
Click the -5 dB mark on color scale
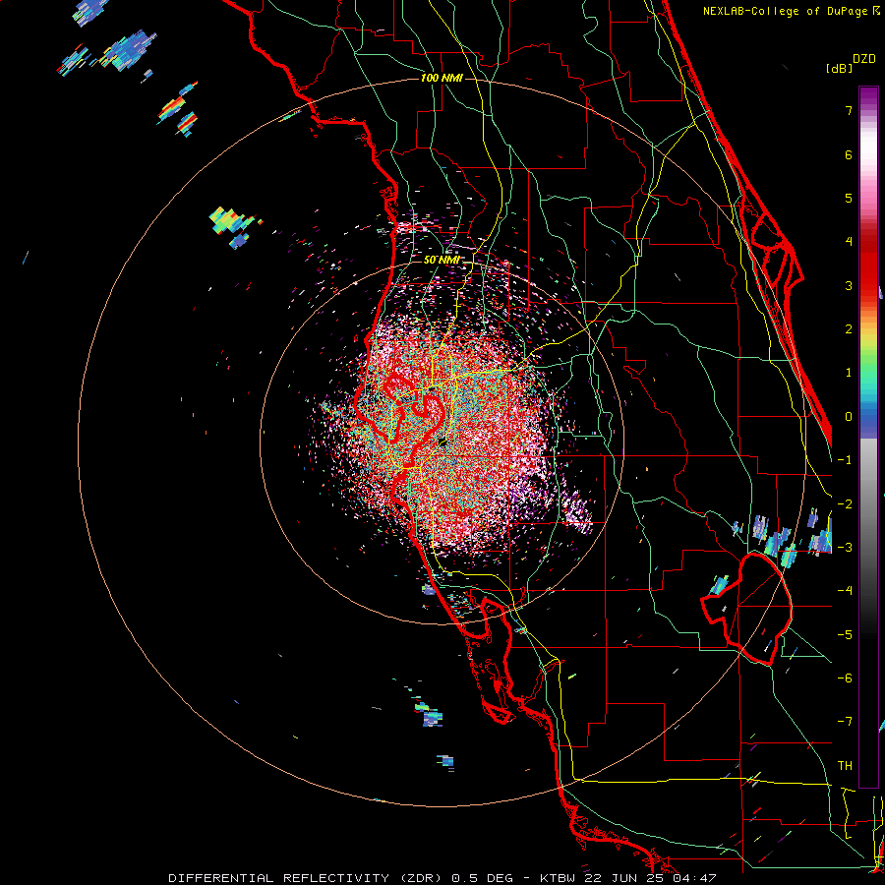coord(845,635)
